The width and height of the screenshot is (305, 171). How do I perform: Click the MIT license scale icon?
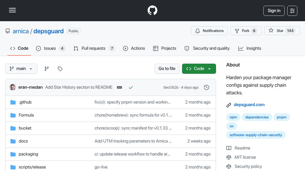[229, 157]
